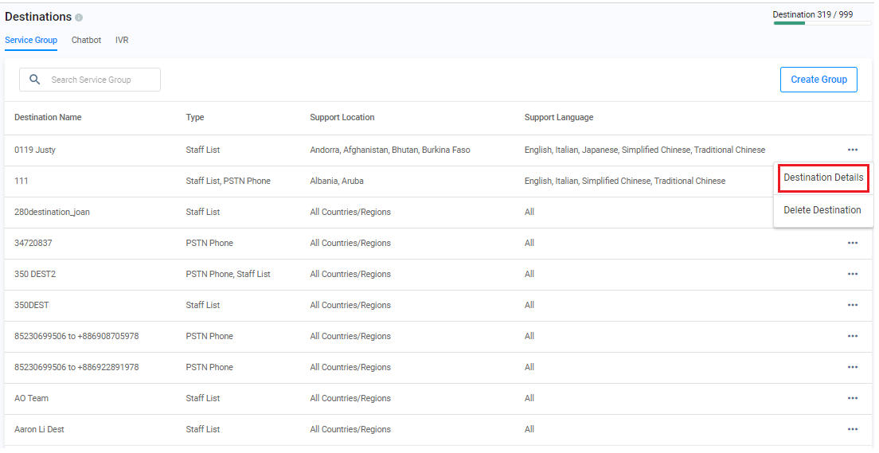Open more options for 85230699506 to +886908705978
879x453 pixels.
coord(852,336)
